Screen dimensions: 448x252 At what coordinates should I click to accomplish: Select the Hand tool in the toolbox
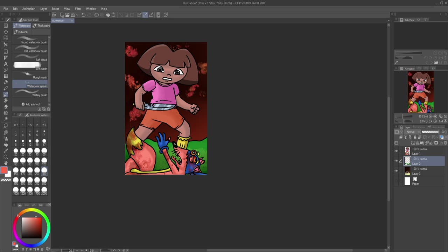point(6,163)
